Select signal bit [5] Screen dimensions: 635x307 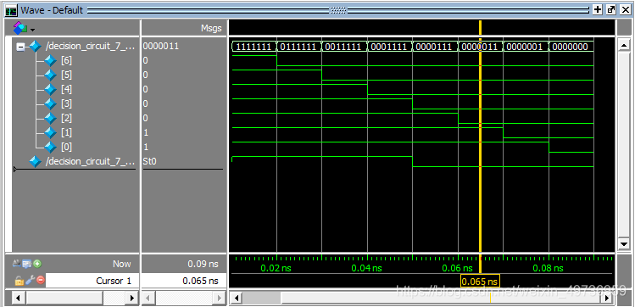point(66,75)
